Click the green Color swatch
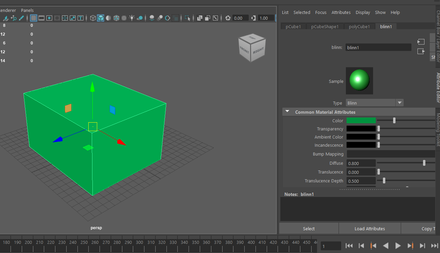The height and width of the screenshot is (253, 440). [361, 121]
